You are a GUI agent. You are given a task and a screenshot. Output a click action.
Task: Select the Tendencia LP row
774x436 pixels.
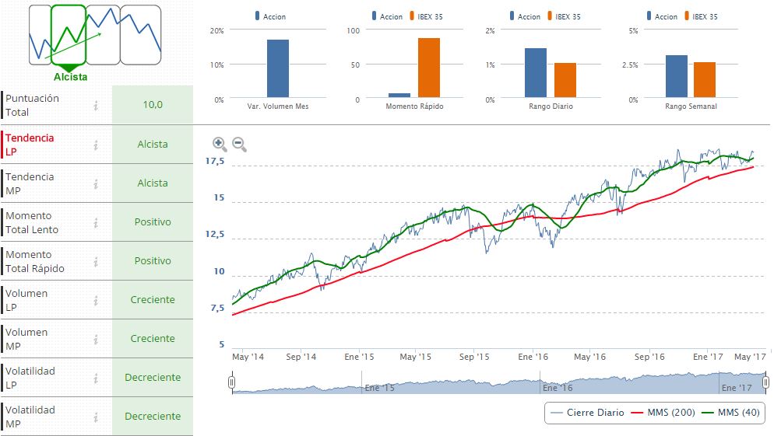[x=97, y=145]
